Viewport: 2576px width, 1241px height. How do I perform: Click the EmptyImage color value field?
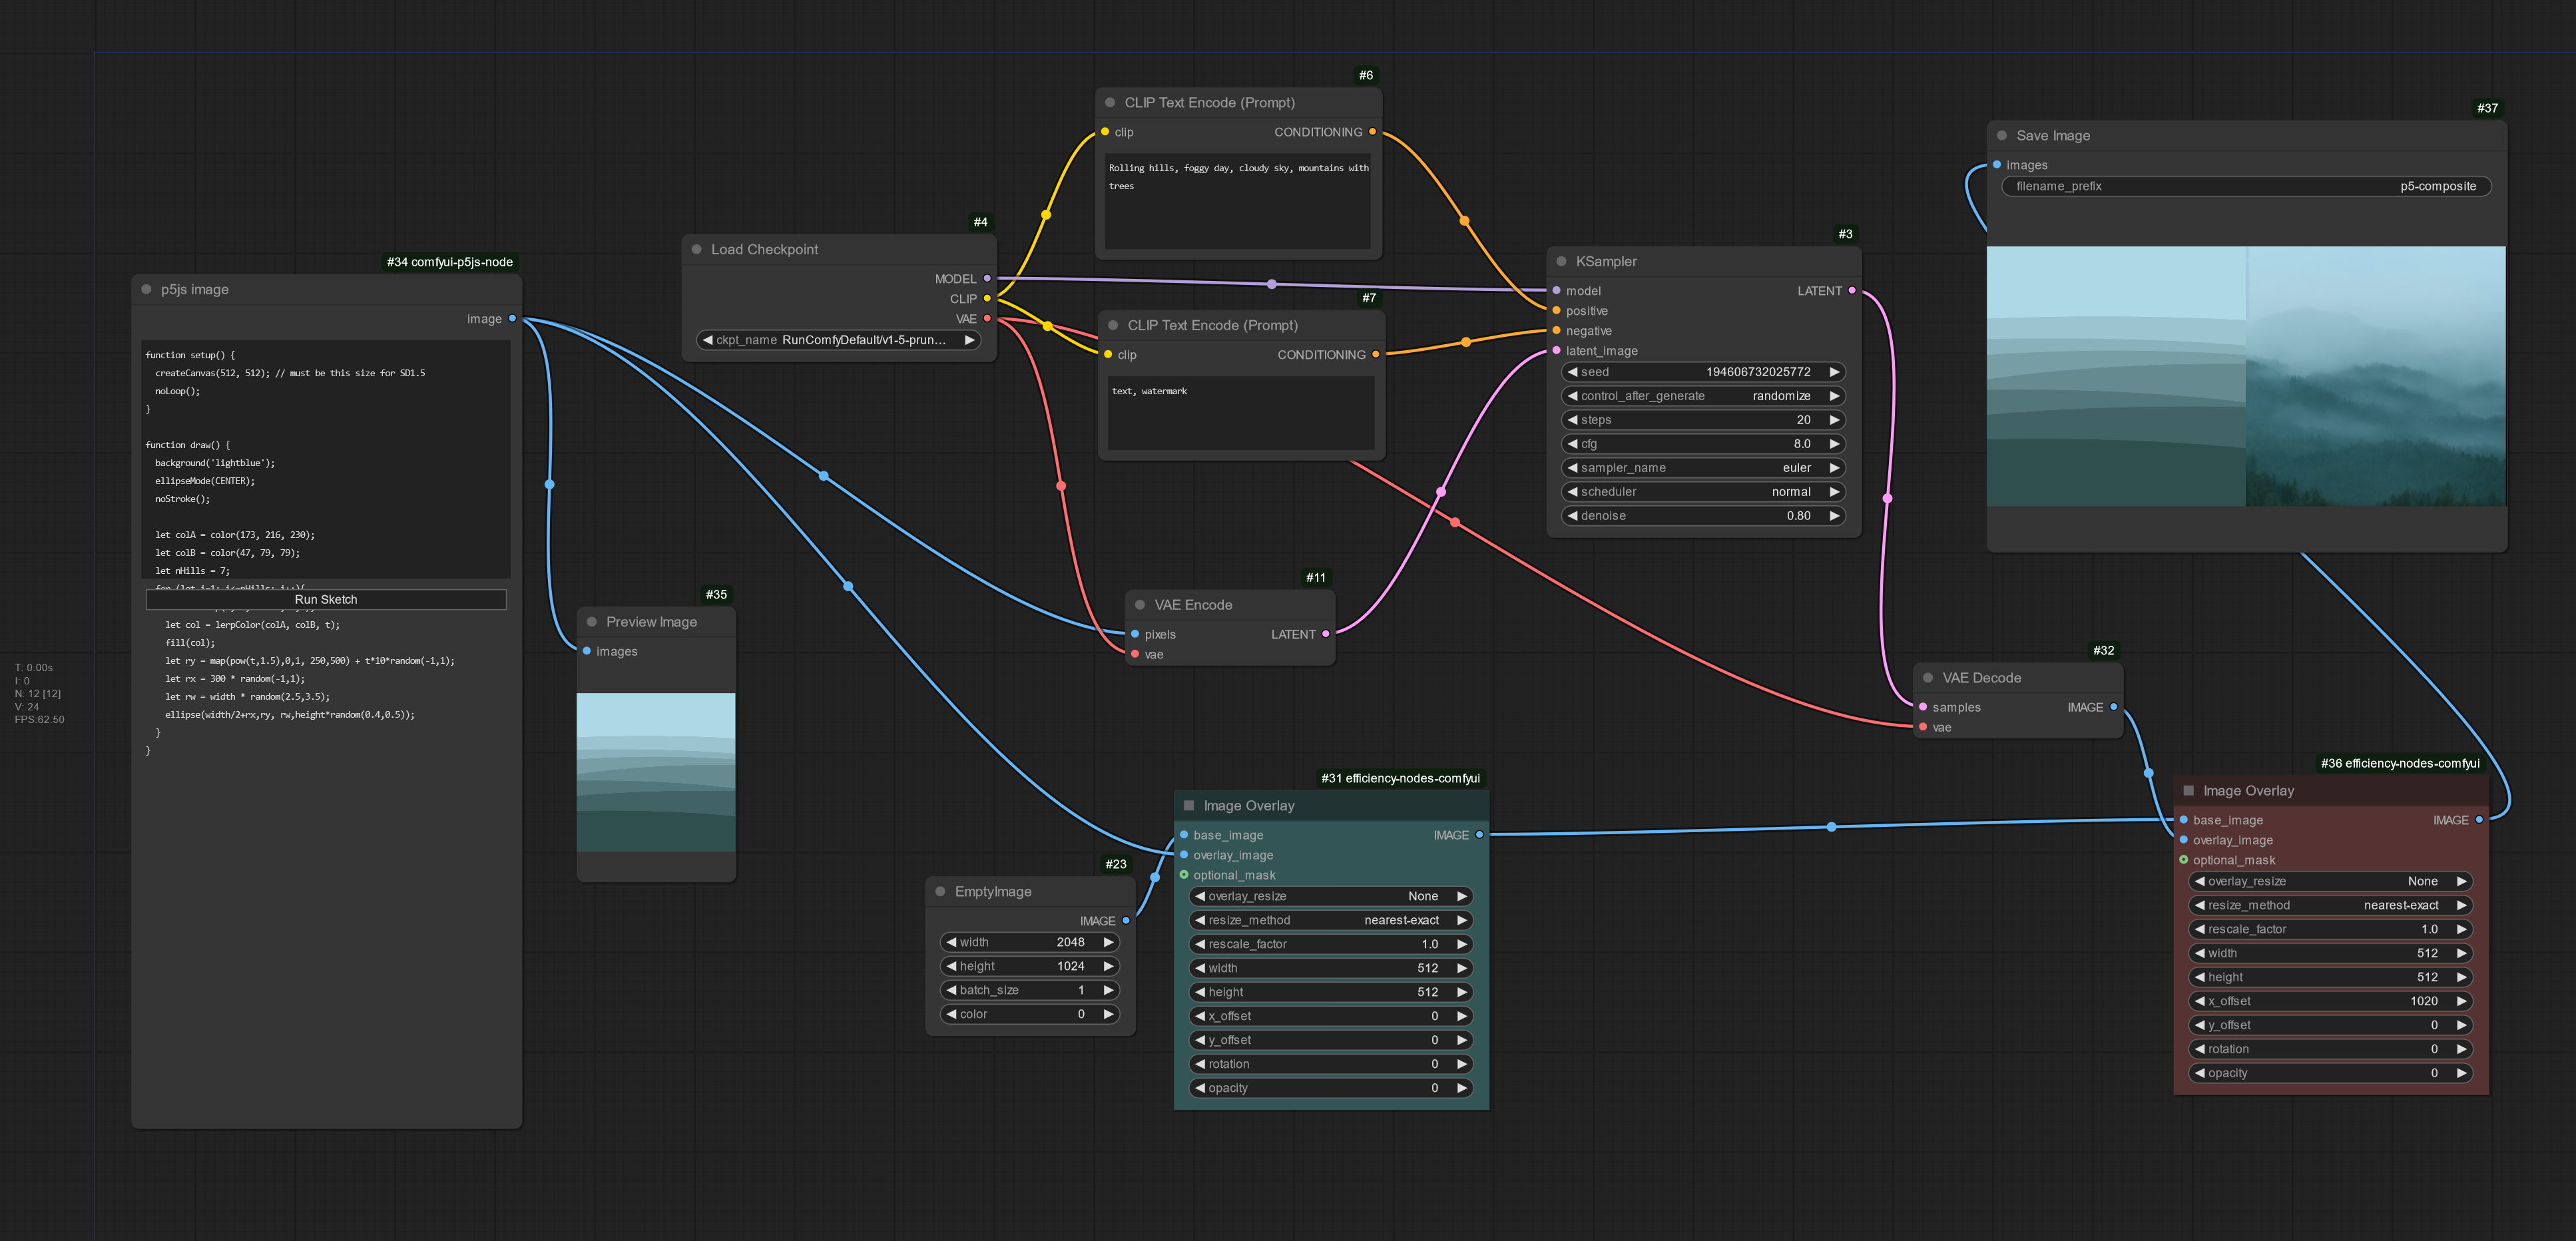[1029, 1014]
